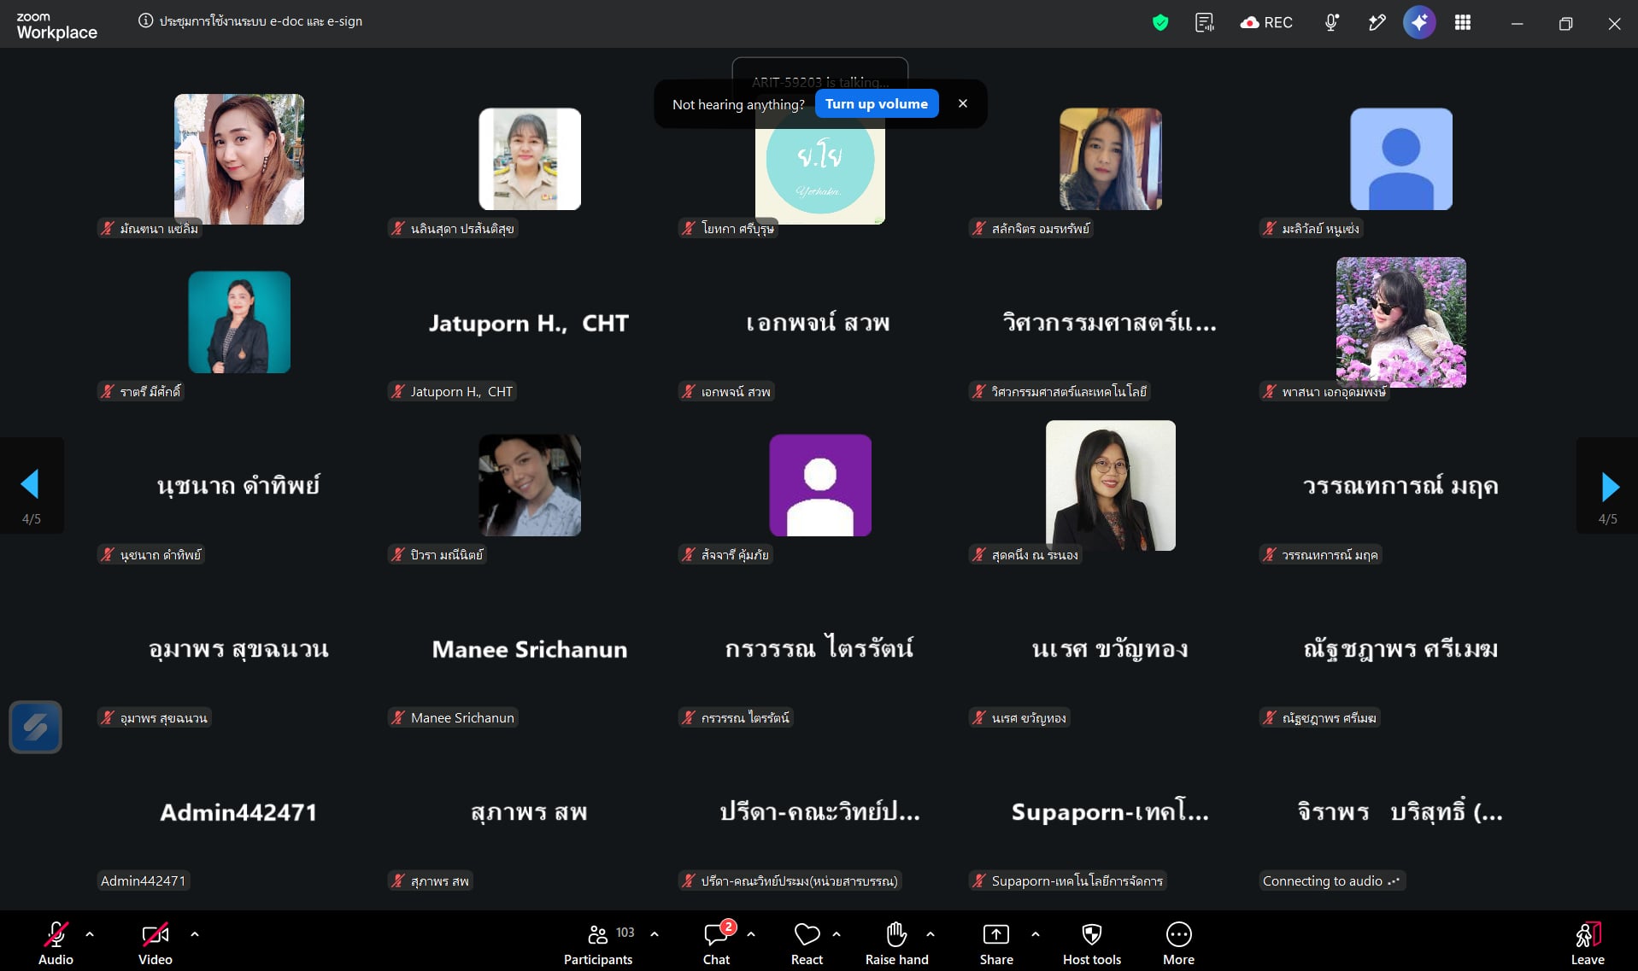1638x971 pixels.
Task: Click the Turn up volume button
Action: pos(877,104)
